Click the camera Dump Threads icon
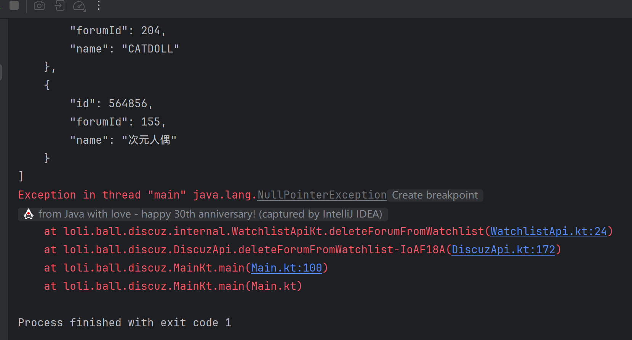 (x=39, y=5)
